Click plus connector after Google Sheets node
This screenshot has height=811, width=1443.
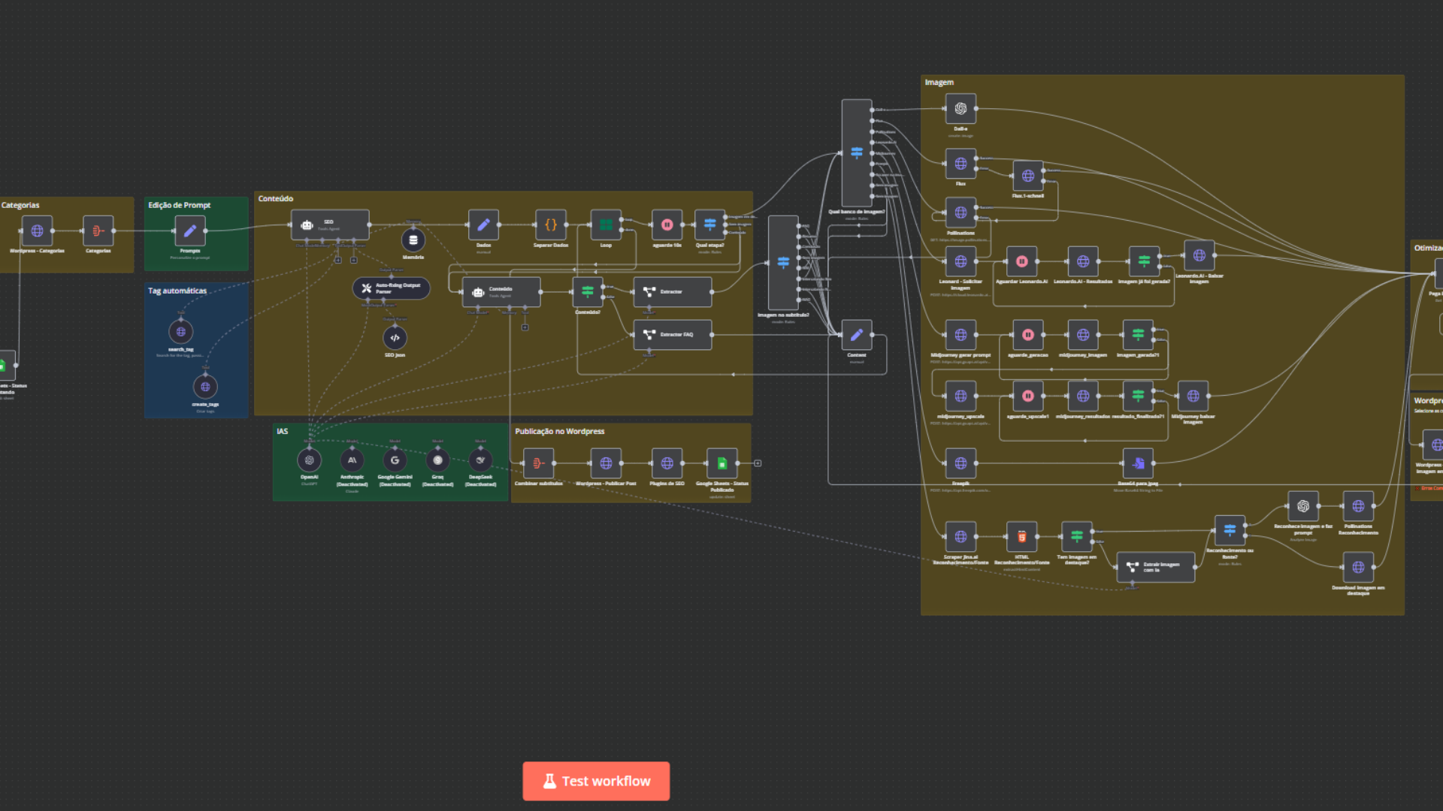coord(758,463)
